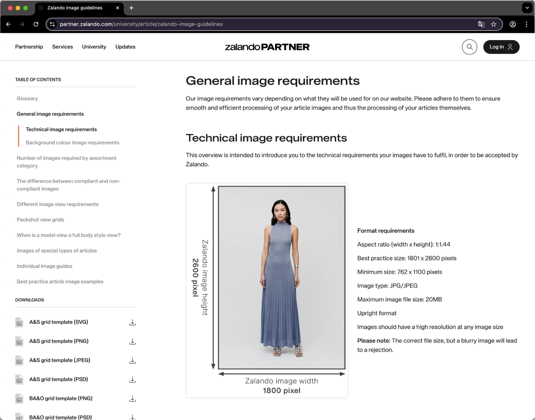The width and height of the screenshot is (535, 420).
Task: Download the A&S grid template (JPEG)
Action: pyautogui.click(x=132, y=360)
